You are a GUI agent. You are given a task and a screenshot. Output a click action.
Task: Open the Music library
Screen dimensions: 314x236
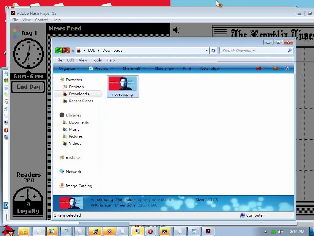74,129
